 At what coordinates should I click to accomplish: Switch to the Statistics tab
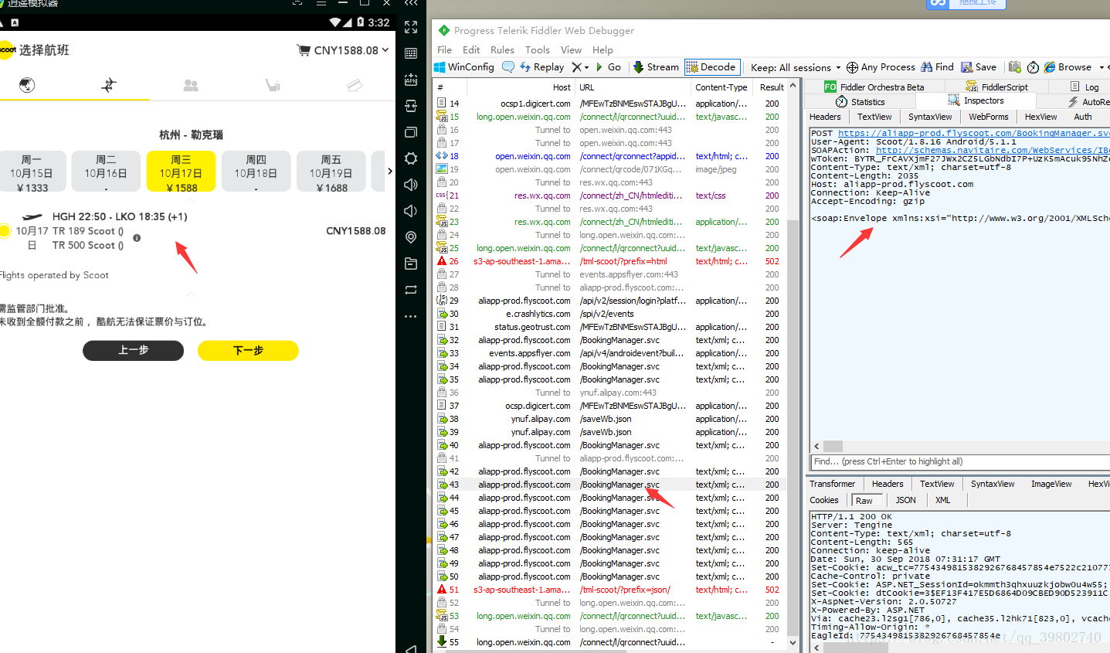pos(861,101)
